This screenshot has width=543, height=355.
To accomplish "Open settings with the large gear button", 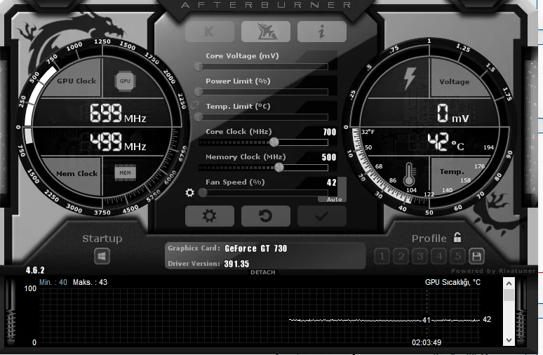I will 210,216.
